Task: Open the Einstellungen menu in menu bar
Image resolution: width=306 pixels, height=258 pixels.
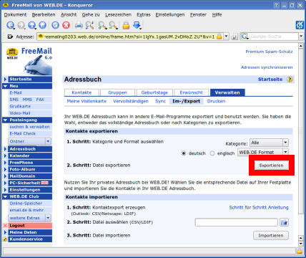Action: coord(170,14)
